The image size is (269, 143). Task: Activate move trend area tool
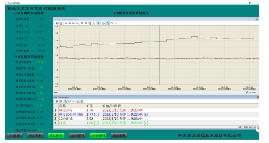click(x=86, y=23)
